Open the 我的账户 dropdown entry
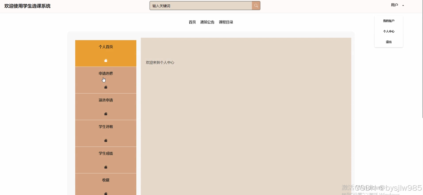Viewport: 423px width, 195px height. 389,21
